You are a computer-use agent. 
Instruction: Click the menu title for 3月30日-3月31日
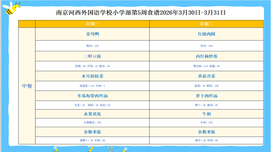pos(140,13)
